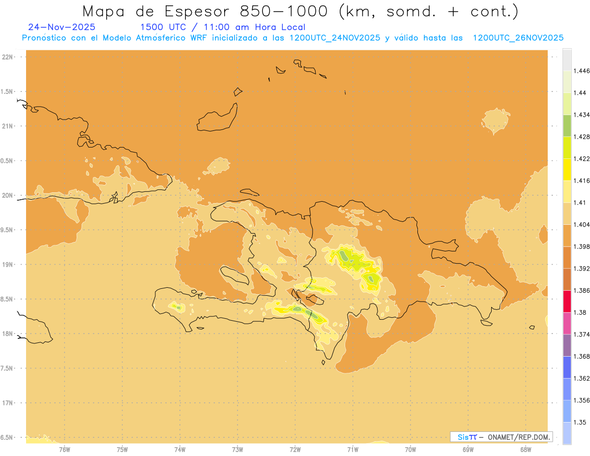Click the legend value 1.44
Image resolution: width=590 pixels, height=456 pixels.
click(580, 93)
